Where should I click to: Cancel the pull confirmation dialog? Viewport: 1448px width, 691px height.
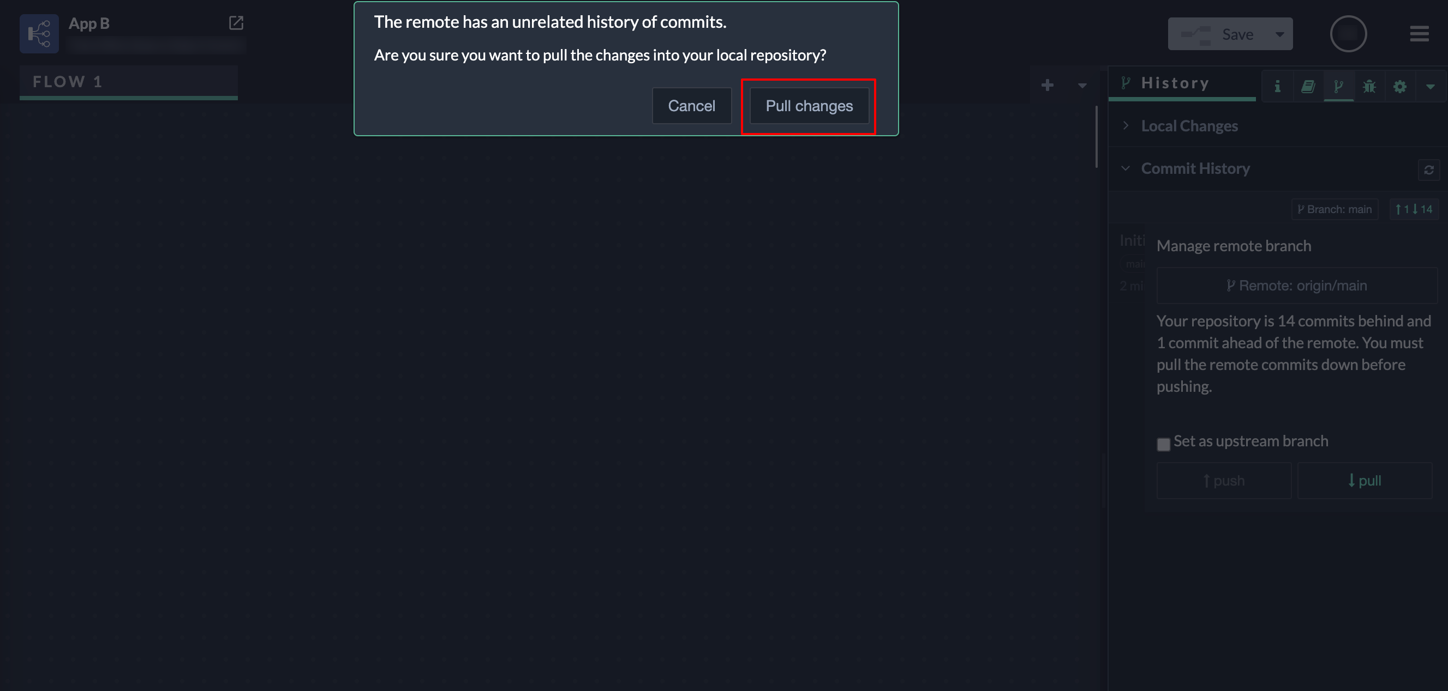click(691, 106)
